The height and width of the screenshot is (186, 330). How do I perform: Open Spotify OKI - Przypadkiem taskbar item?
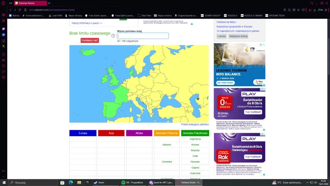point(132,182)
